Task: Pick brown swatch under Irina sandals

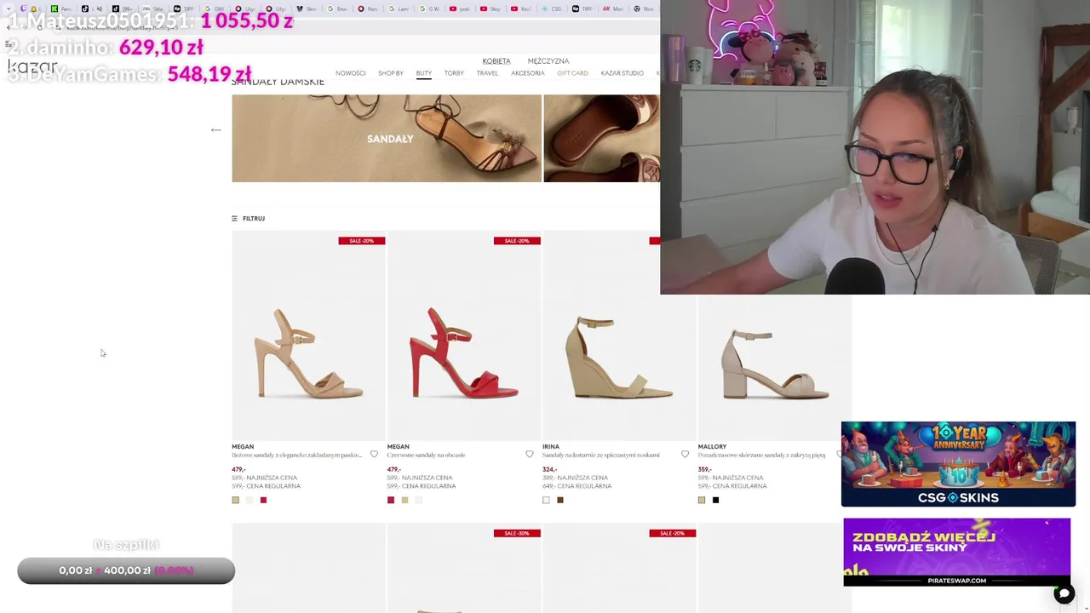Action: [559, 500]
